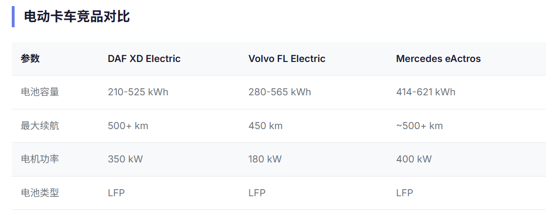Click the LFP cell under Mercedes eActros
554x215 pixels.
(404, 193)
